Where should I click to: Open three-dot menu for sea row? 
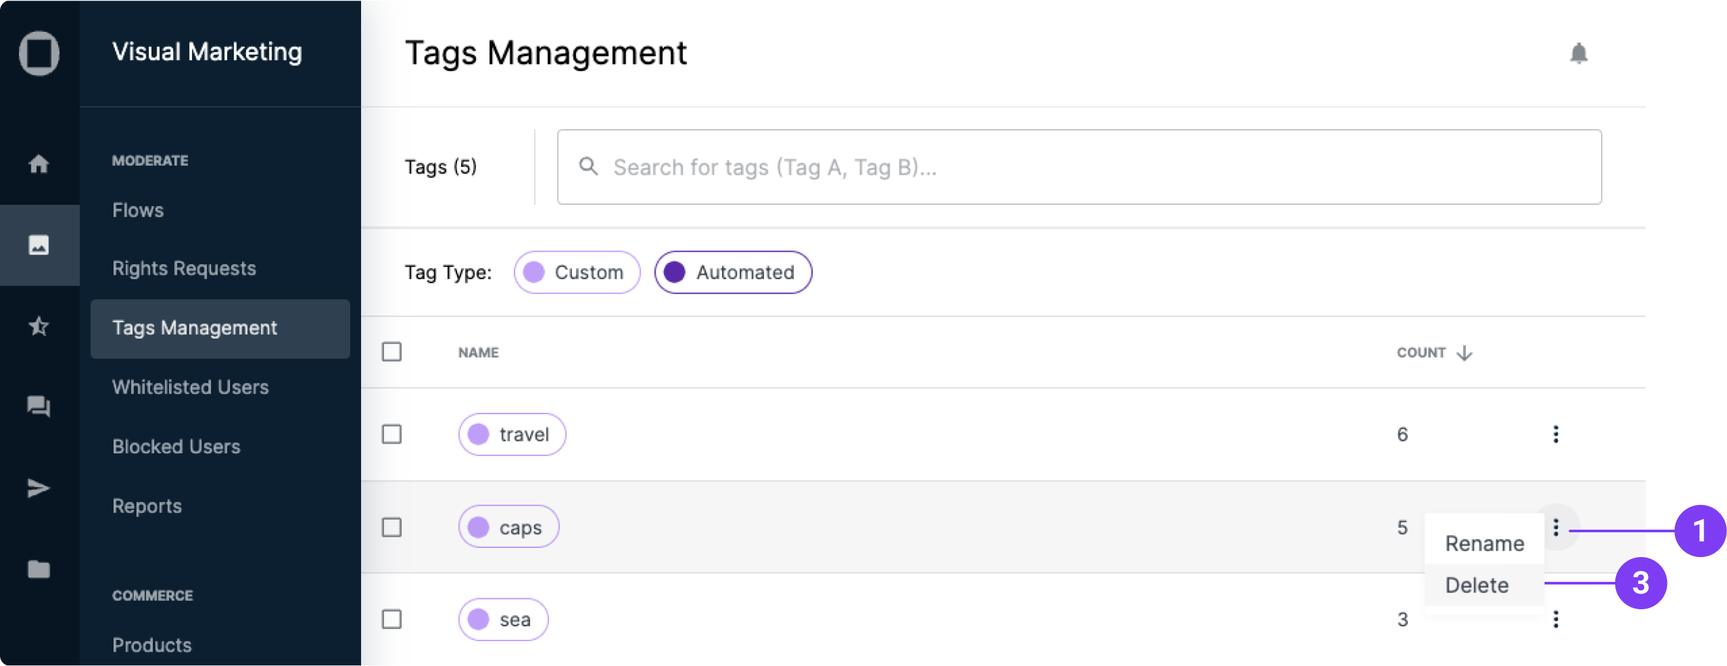pos(1555,619)
